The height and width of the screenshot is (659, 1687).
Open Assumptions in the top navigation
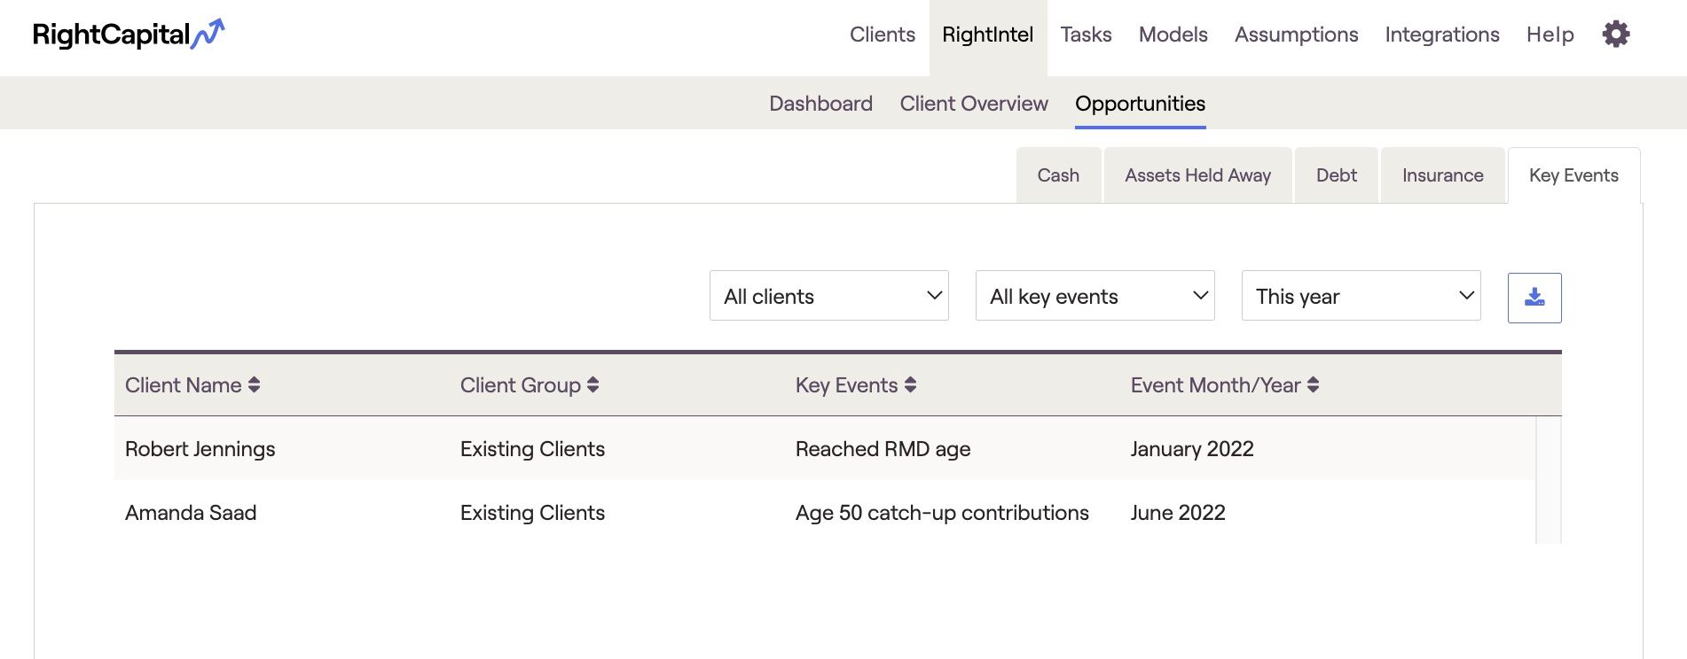click(1297, 35)
